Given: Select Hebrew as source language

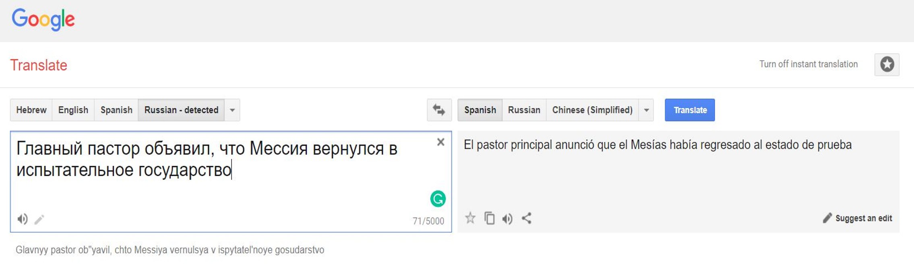Looking at the screenshot, I should 31,110.
